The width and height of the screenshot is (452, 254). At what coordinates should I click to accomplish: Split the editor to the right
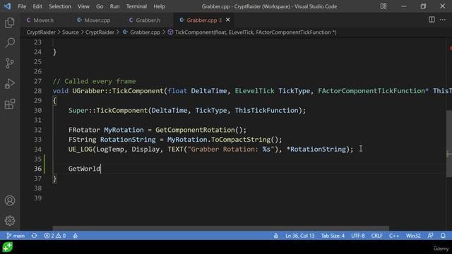pyautogui.click(x=432, y=20)
